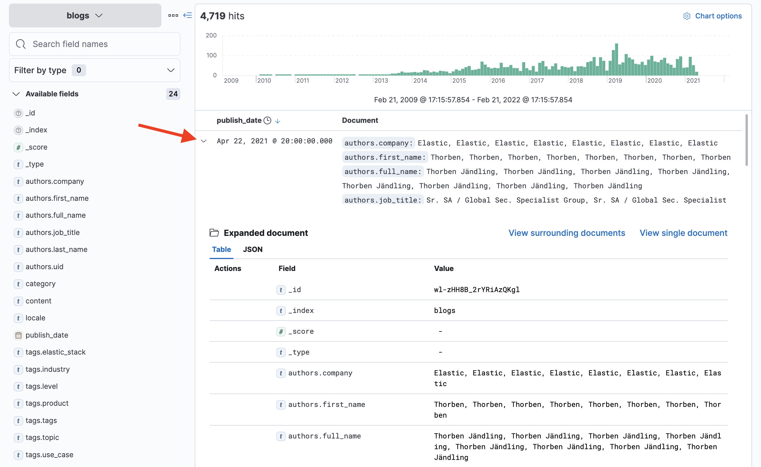This screenshot has width=761, height=467.
Task: Click the text-type icon for category in sidebar
Action: (18, 284)
